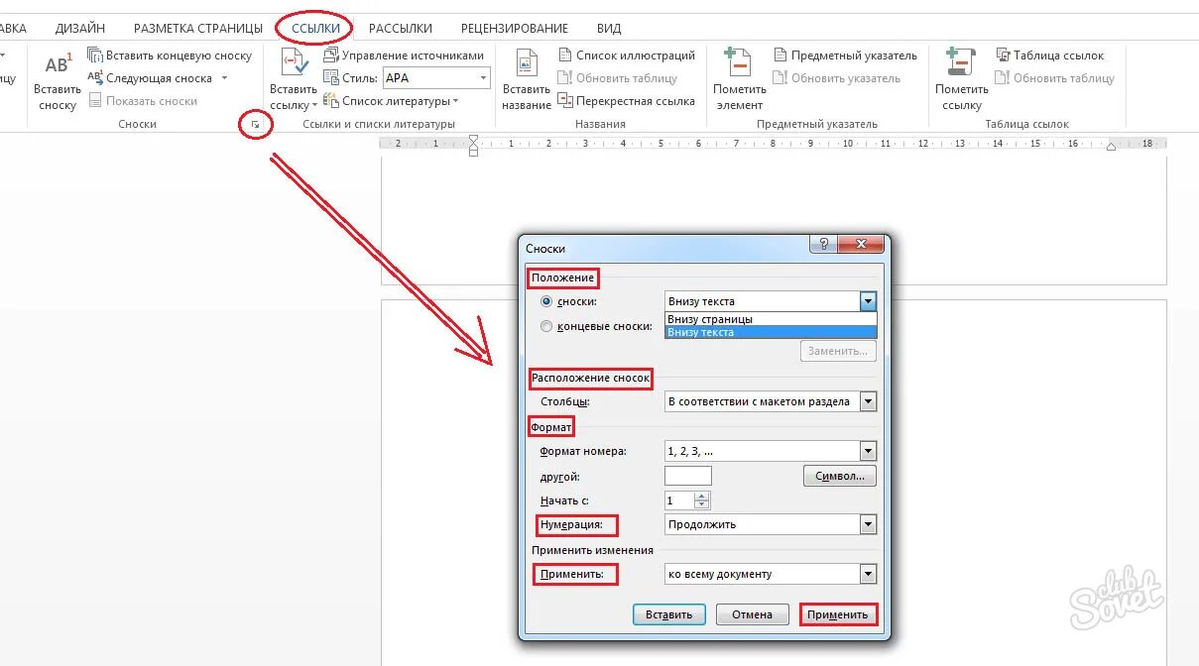Click Перекрестная ссылка
1199x666 pixels.
(x=626, y=101)
